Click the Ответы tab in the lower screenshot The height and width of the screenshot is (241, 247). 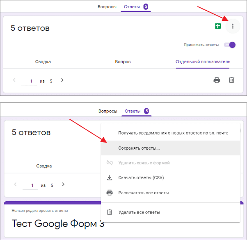click(136, 111)
